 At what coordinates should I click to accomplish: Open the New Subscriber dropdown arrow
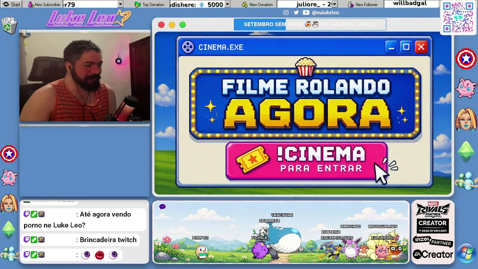coord(120,4)
